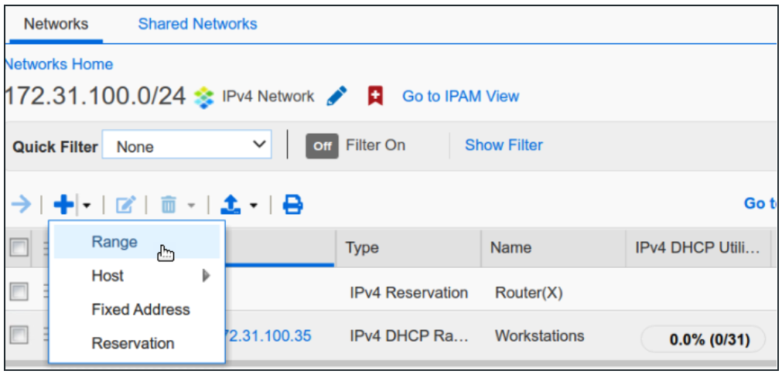Viewport: 782px width, 374px height.
Task: Click the toolbar Edit icon
Action: (x=125, y=206)
